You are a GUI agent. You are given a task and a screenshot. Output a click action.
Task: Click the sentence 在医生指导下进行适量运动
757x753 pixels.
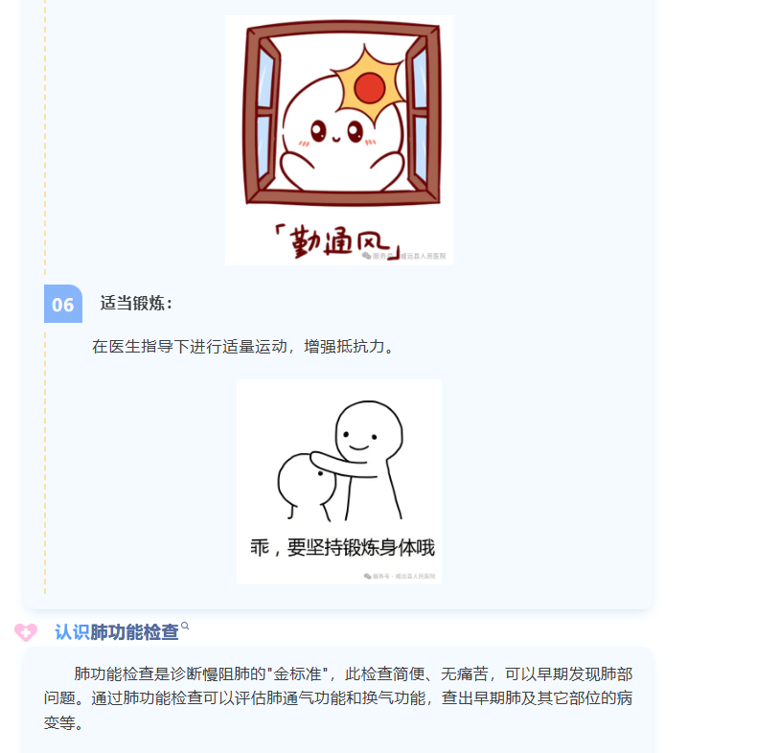(x=190, y=347)
